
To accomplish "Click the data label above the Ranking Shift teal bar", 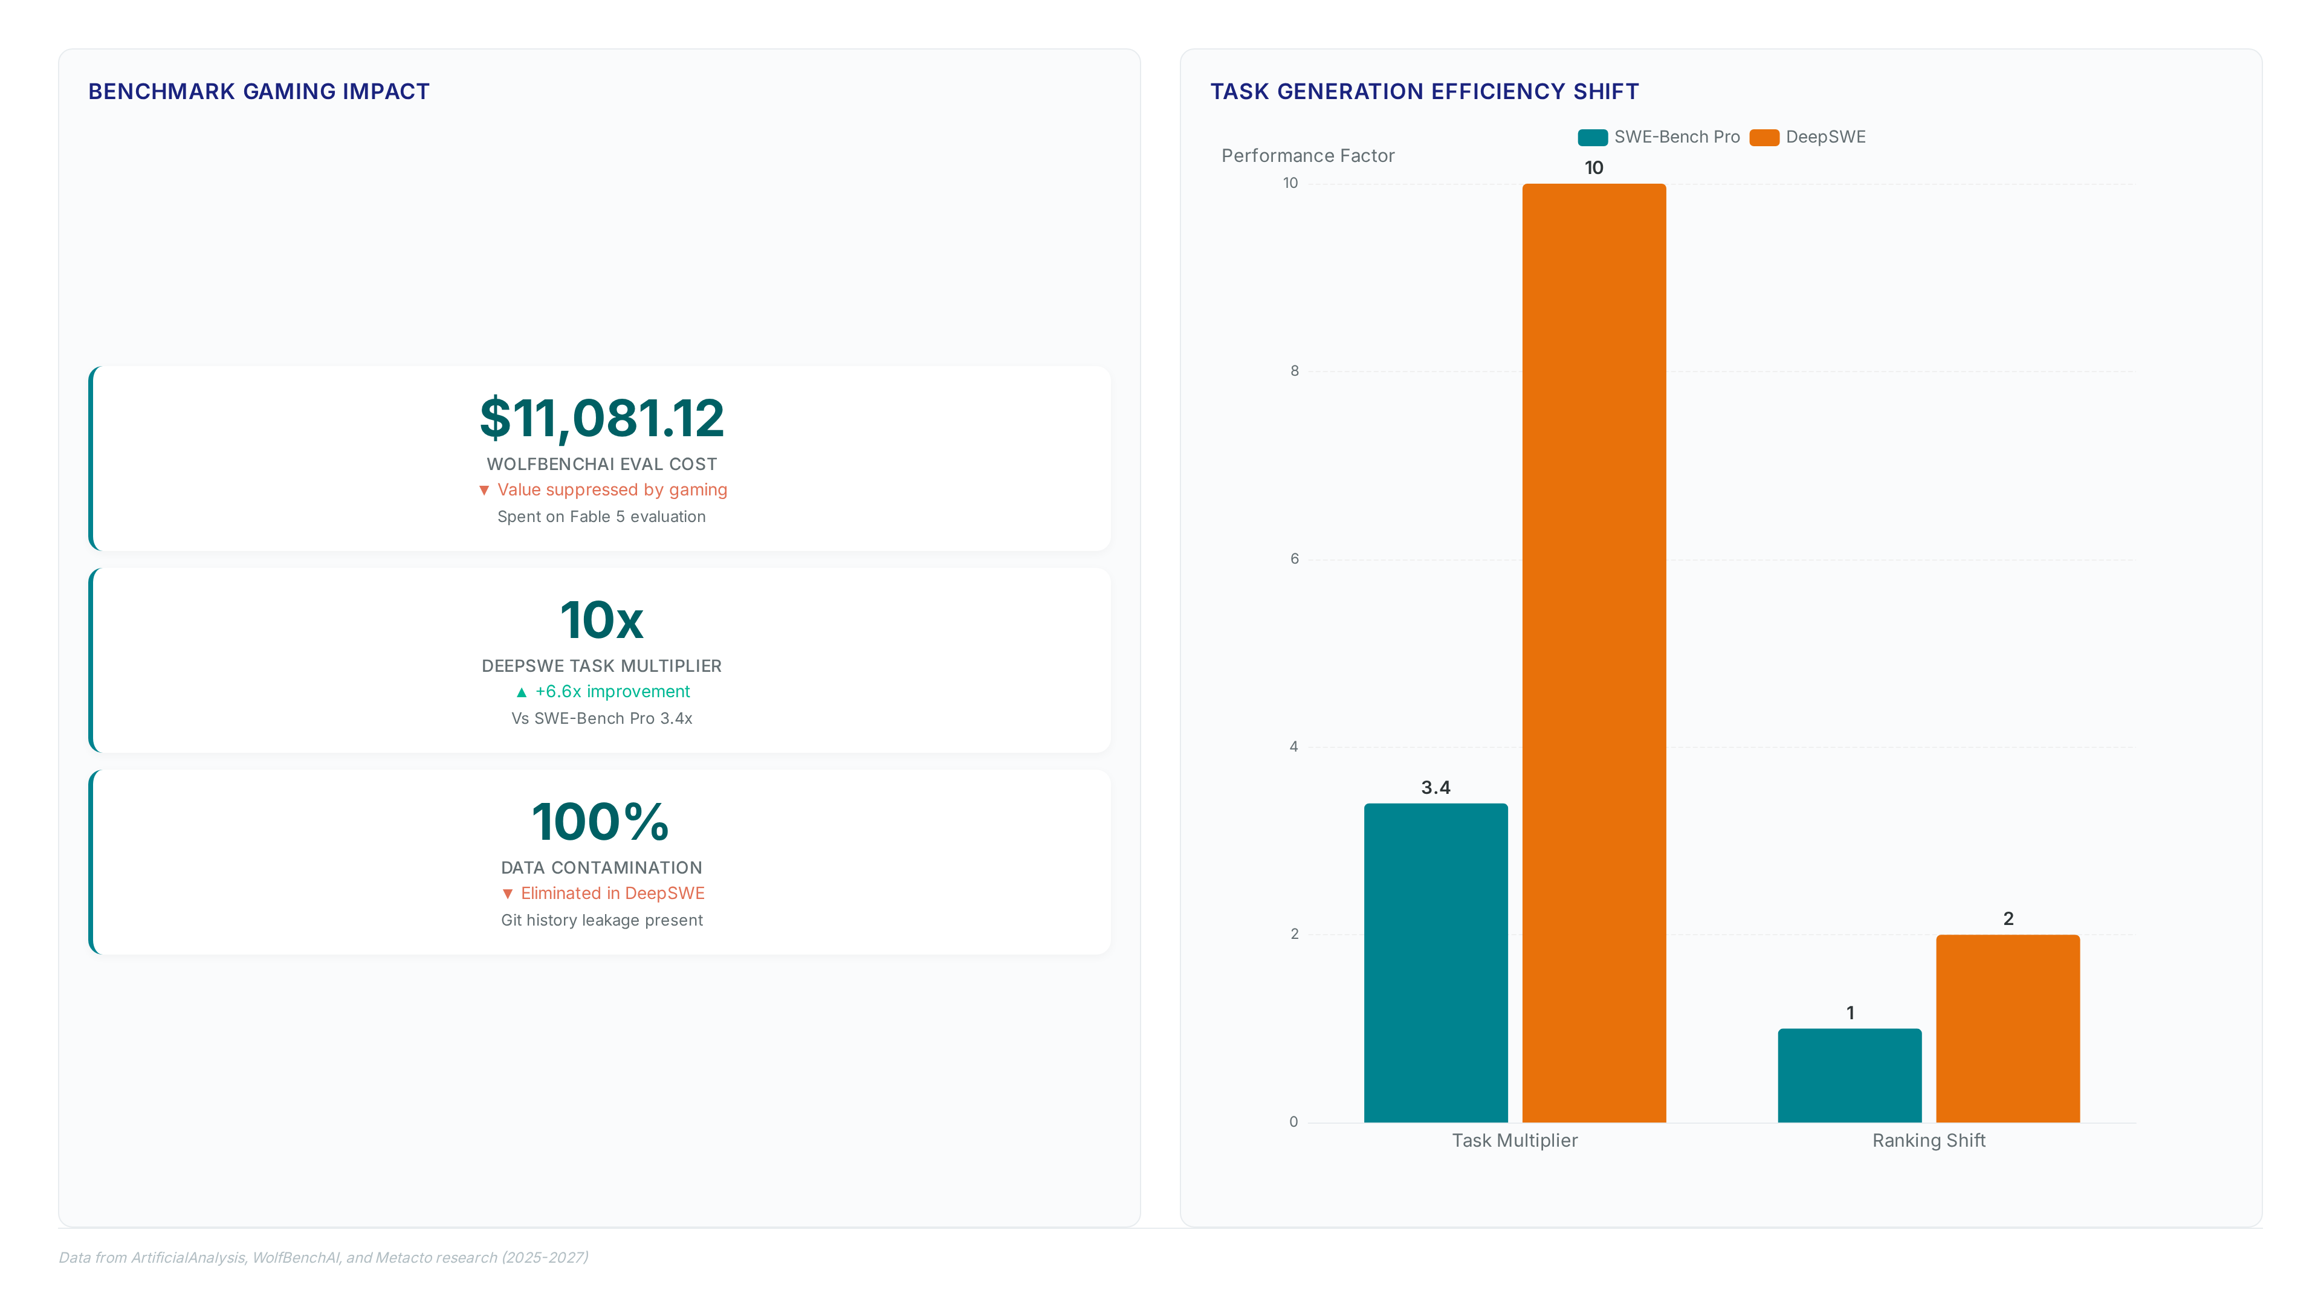I will point(1851,1013).
